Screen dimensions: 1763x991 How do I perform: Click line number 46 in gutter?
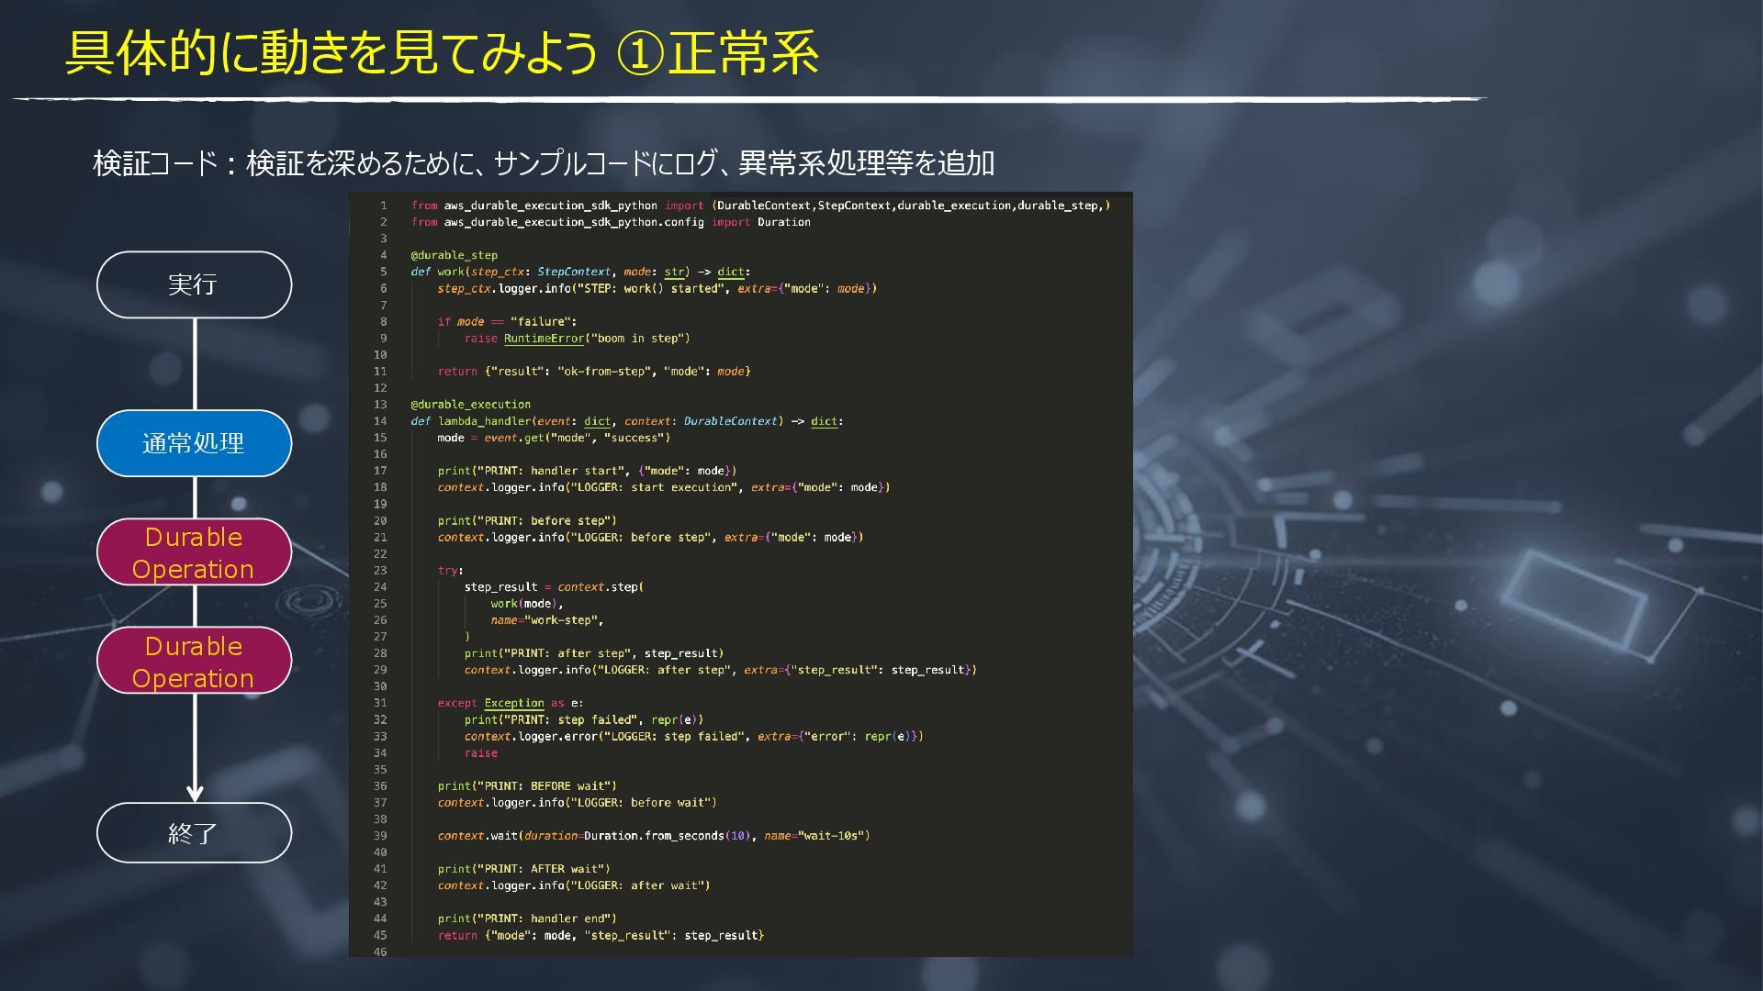[x=380, y=952]
